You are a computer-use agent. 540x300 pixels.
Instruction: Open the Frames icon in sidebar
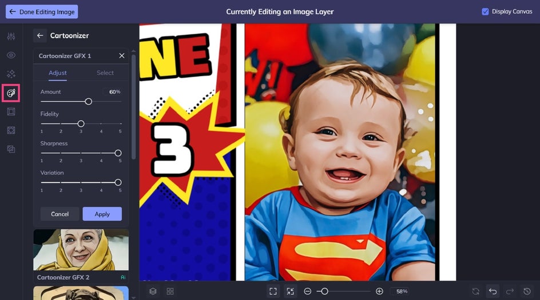(x=11, y=111)
